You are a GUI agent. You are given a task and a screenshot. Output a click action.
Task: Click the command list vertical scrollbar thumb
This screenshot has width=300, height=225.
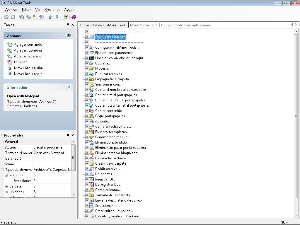click(296, 116)
